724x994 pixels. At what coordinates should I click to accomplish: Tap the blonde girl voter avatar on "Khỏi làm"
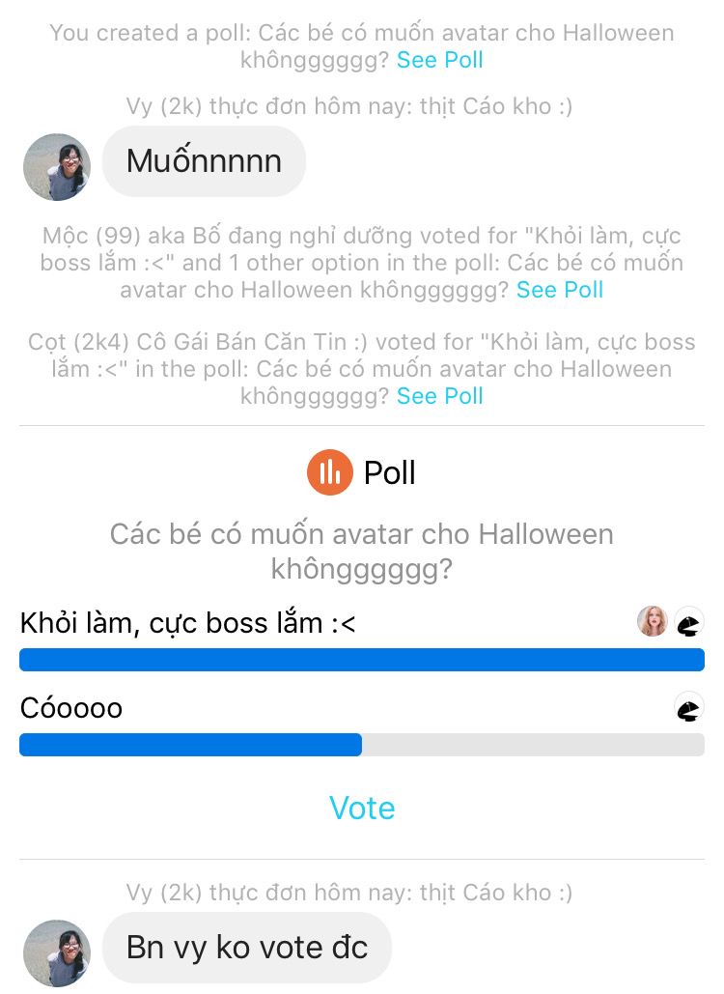click(653, 621)
